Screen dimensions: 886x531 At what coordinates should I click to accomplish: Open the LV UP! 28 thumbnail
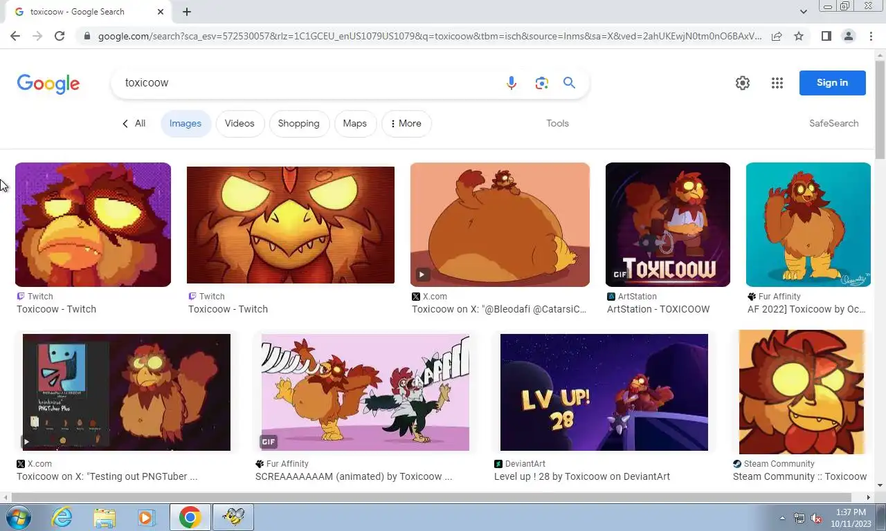pos(604,392)
